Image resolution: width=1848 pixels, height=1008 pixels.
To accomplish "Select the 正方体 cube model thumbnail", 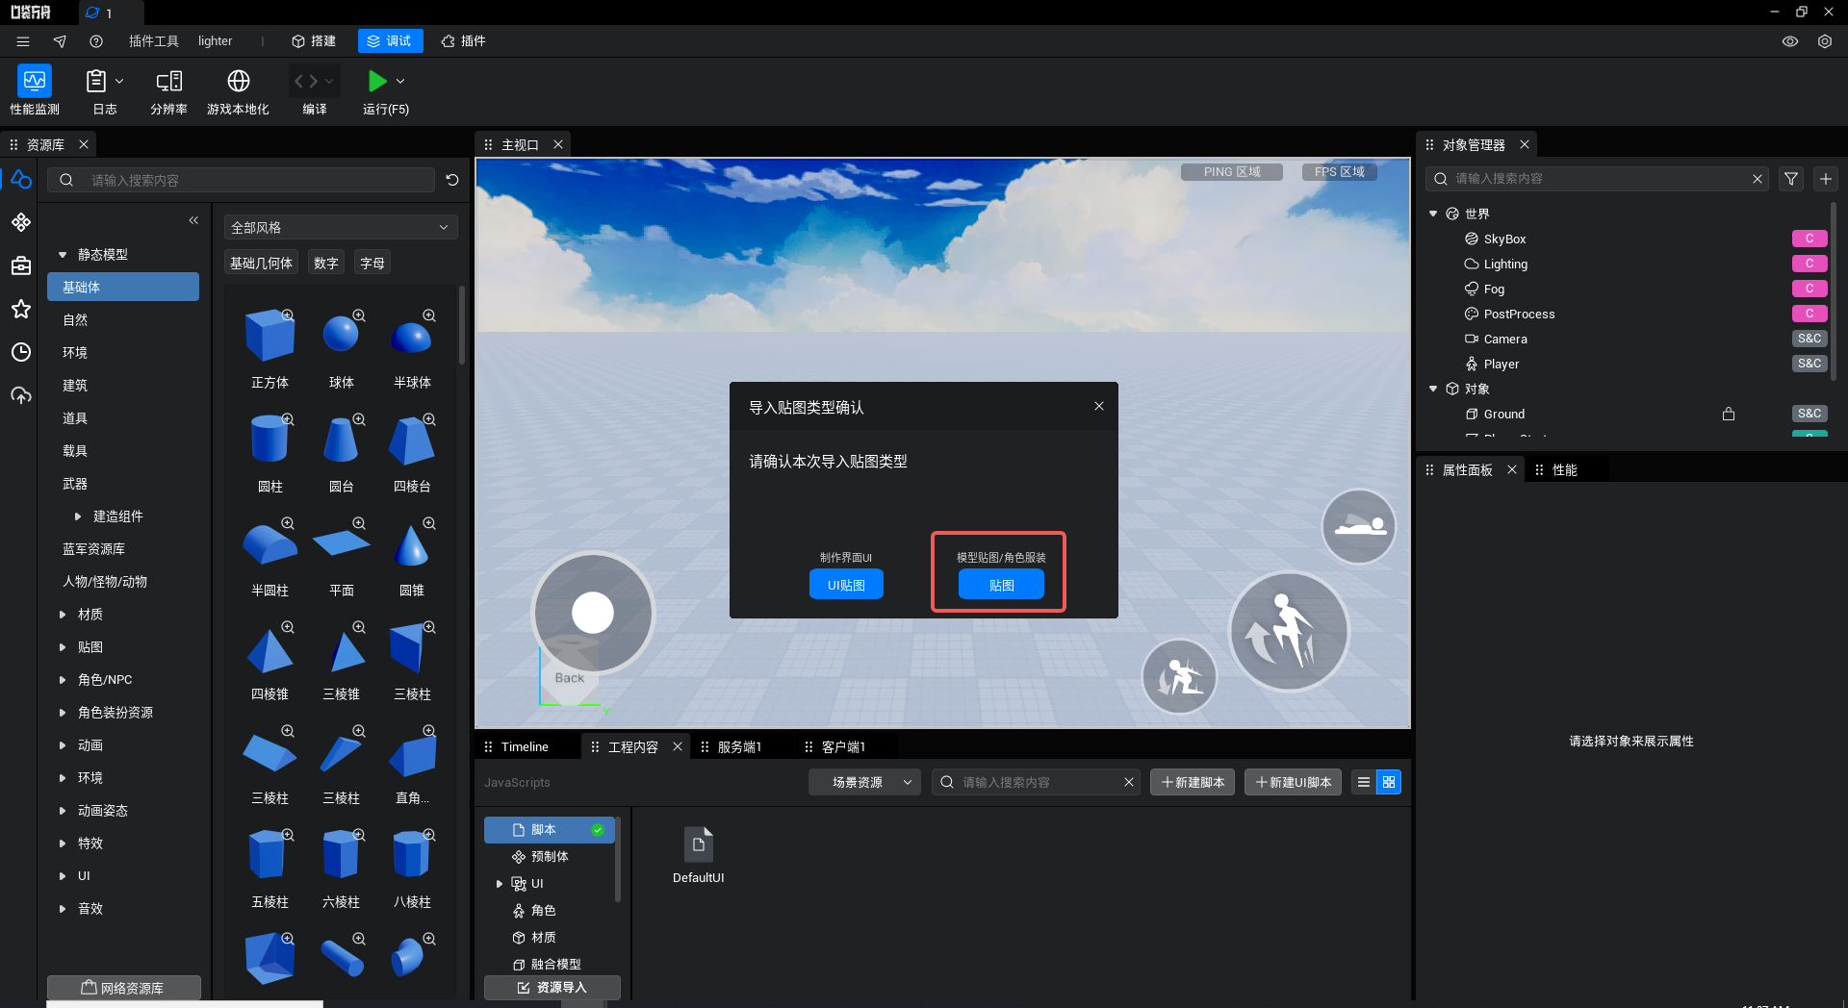I will click(x=269, y=335).
